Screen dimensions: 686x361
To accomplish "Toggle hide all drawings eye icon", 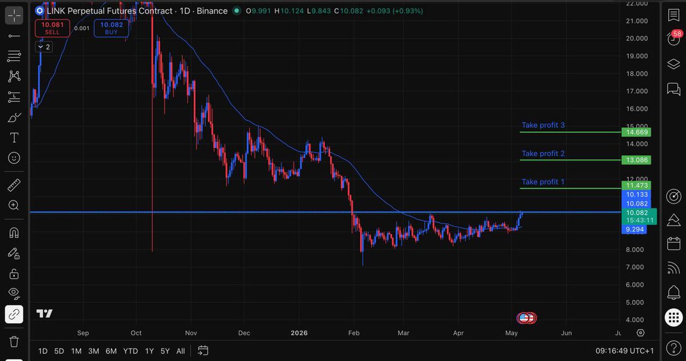I will [14, 294].
